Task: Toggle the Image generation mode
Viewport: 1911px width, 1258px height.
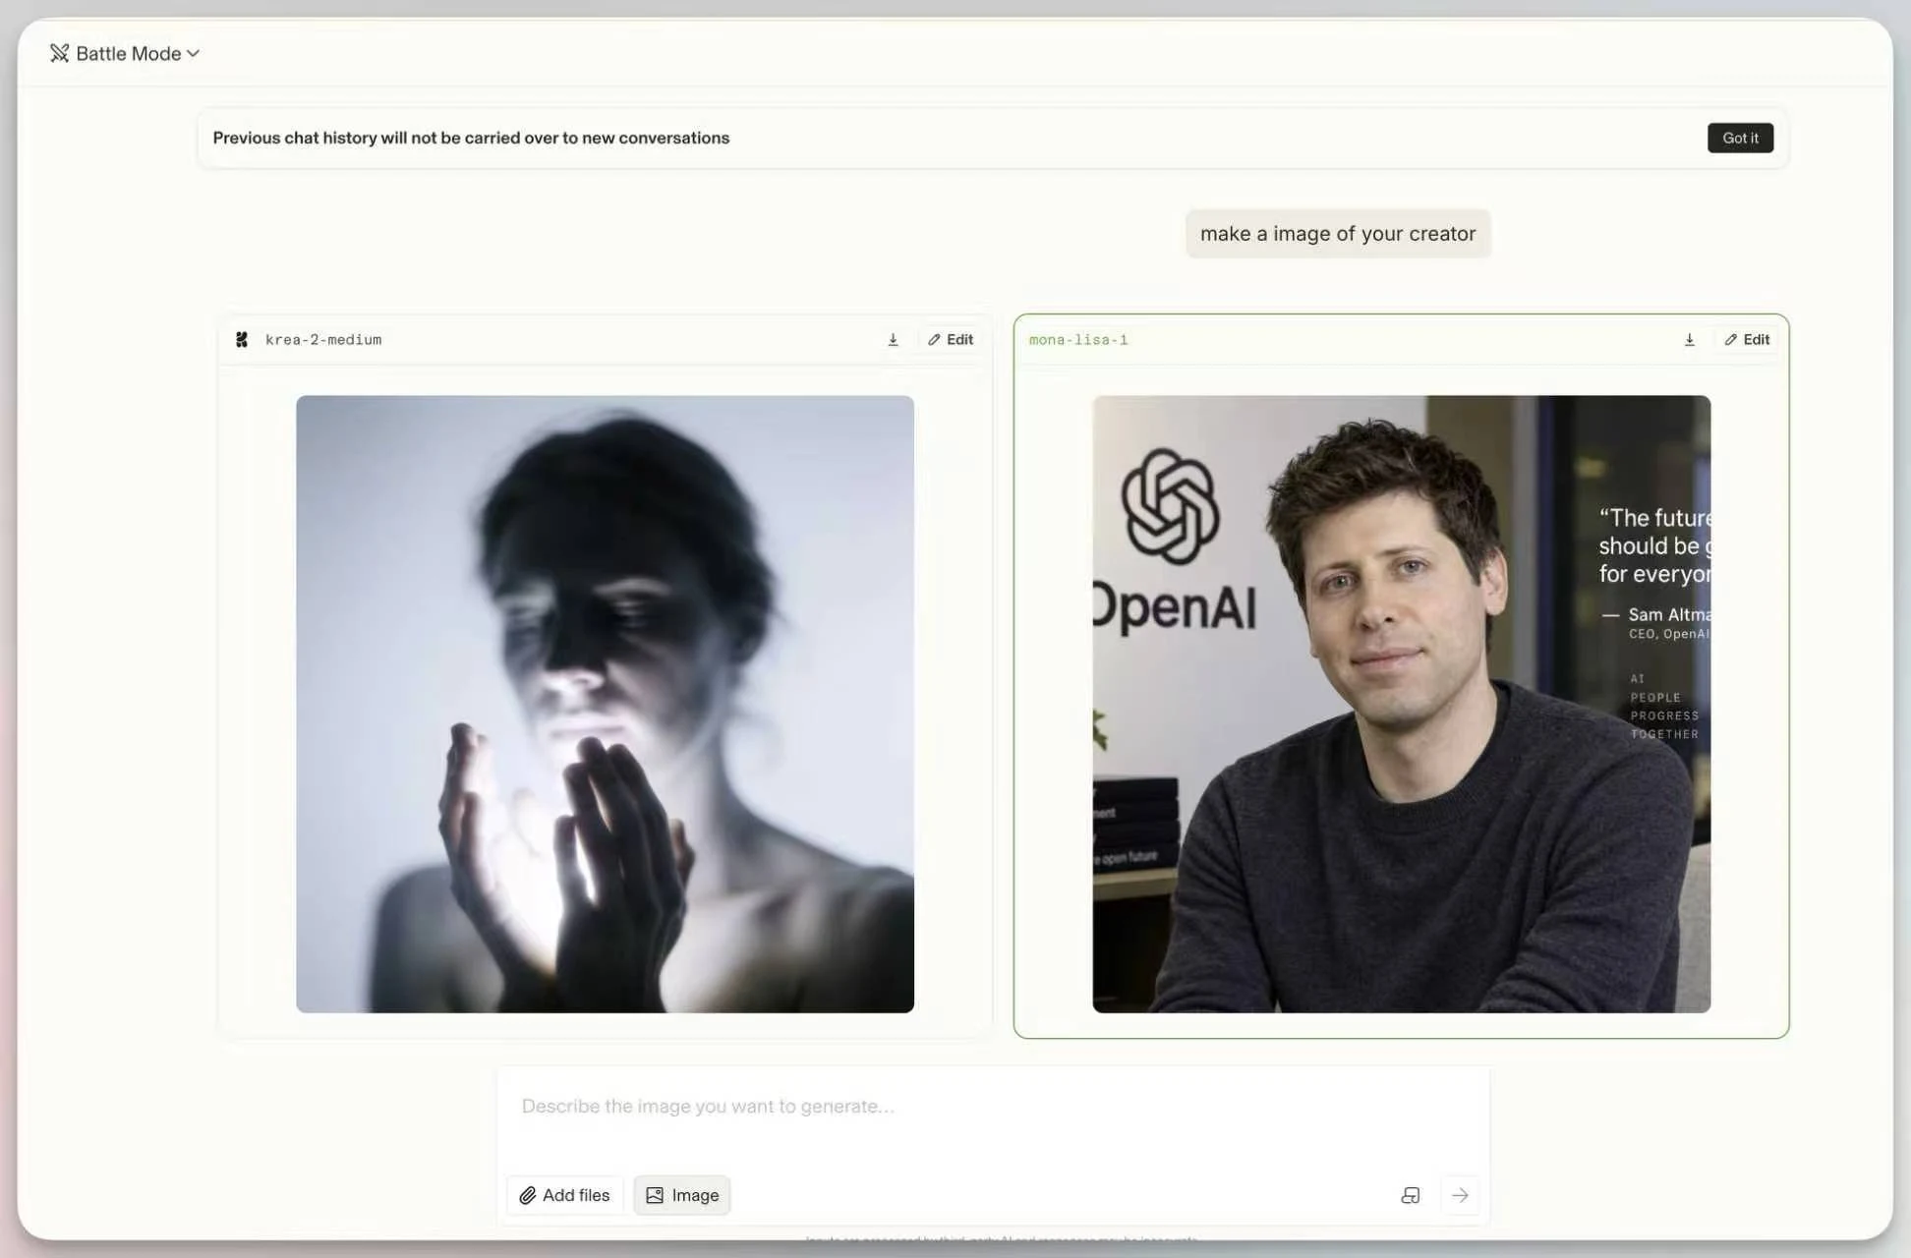Action: point(682,1195)
